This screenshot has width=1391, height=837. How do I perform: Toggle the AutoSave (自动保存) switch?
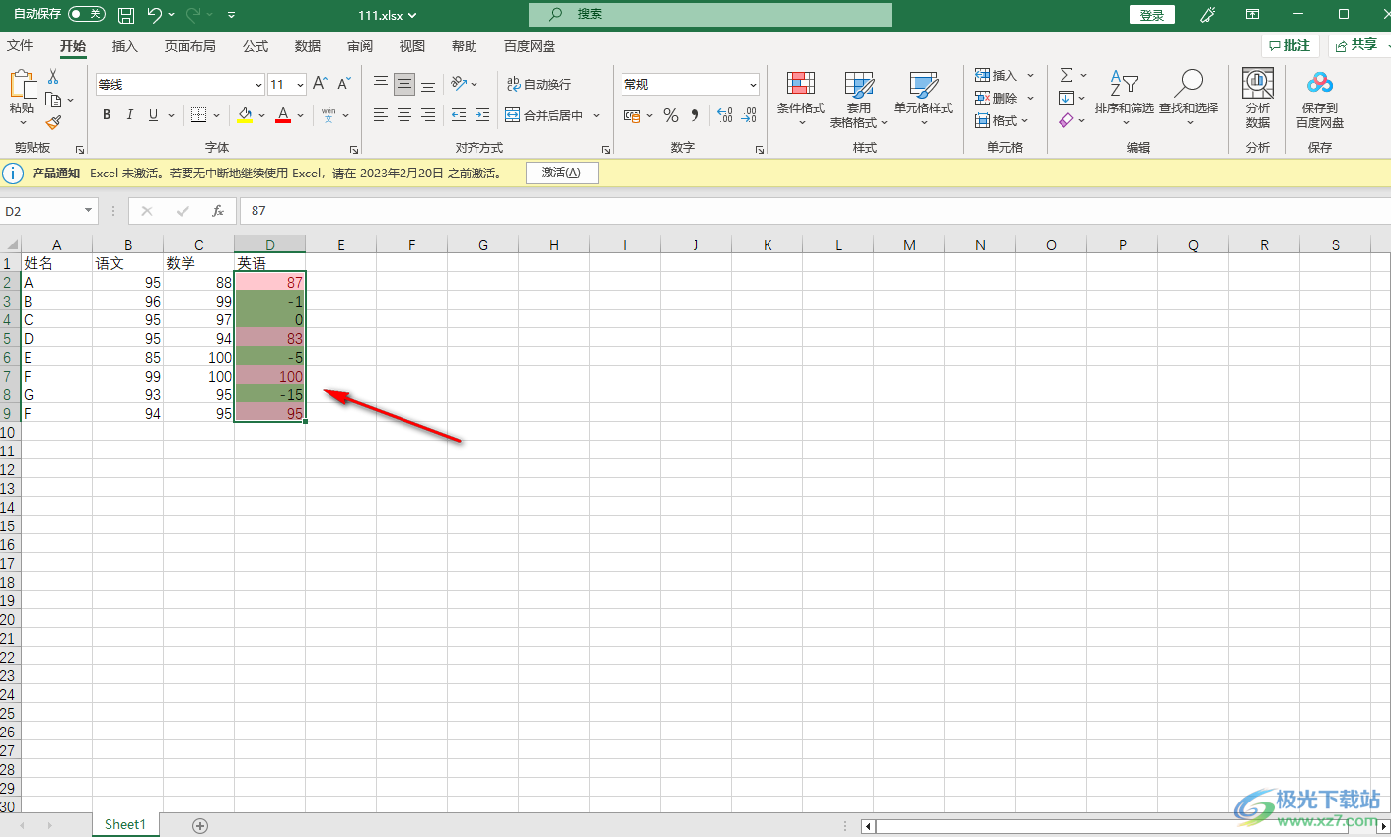pos(87,14)
